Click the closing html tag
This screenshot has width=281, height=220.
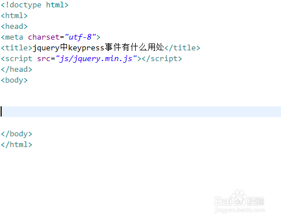[16, 145]
